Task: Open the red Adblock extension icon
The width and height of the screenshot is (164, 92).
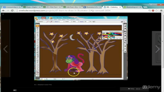Action: pyautogui.click(x=153, y=10)
